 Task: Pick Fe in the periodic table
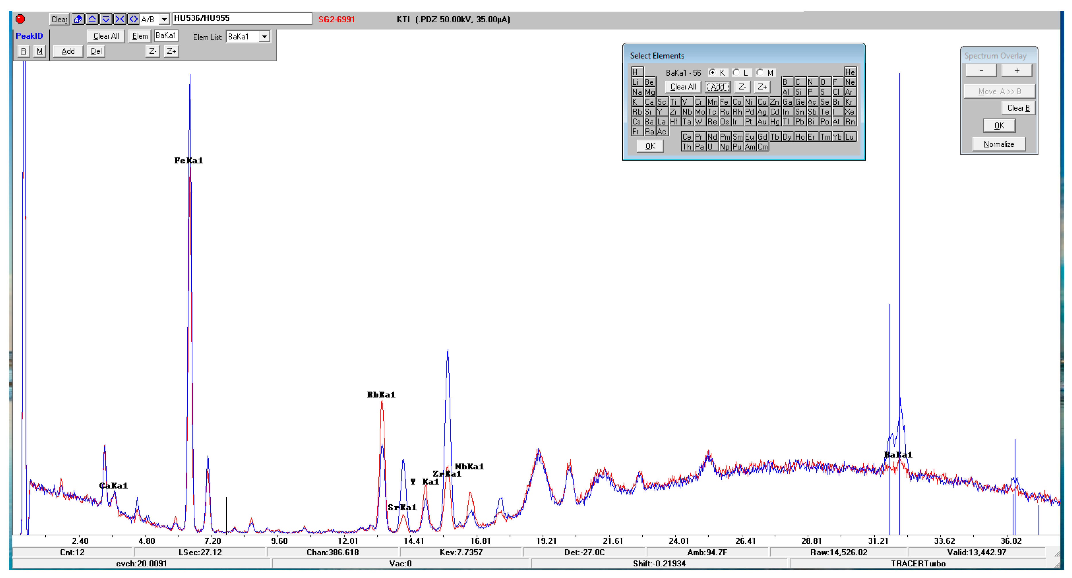point(724,102)
